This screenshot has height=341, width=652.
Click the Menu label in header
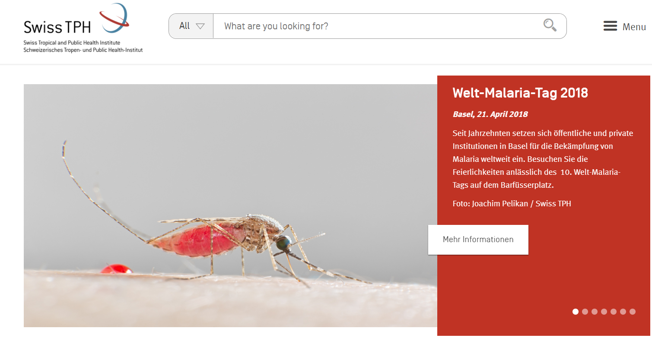pyautogui.click(x=634, y=27)
